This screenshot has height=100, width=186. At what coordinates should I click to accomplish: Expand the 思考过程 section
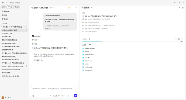(35, 44)
